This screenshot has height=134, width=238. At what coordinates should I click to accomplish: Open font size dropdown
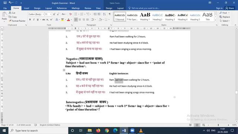(x=51, y=14)
